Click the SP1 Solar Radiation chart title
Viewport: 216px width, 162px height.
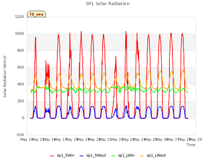point(108,4)
